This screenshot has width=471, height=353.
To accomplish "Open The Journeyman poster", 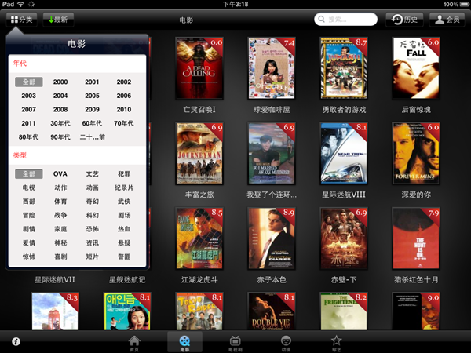I will click(x=199, y=153).
